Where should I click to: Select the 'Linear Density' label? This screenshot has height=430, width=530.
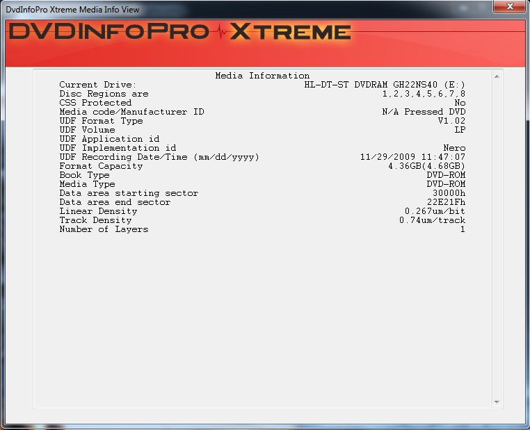point(98,211)
